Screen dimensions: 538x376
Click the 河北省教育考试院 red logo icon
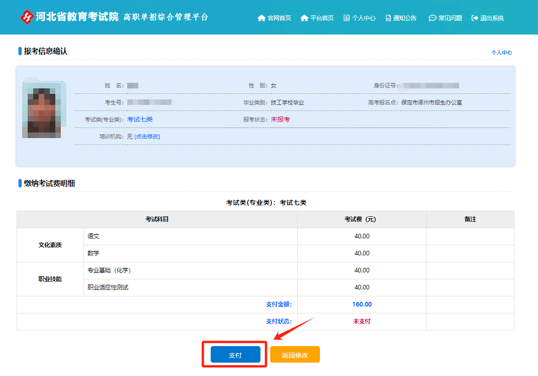27,17
